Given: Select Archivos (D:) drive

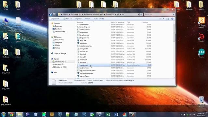Looking at the screenshot, I should [x=59, y=64].
